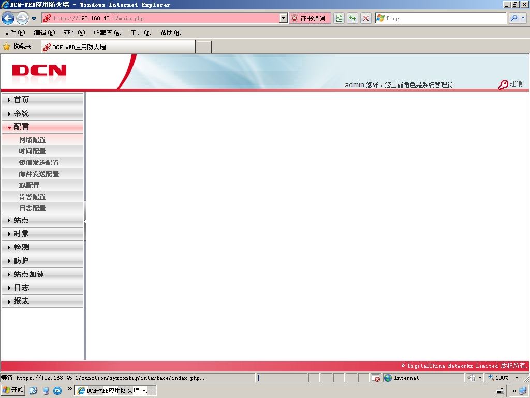Refresh the page with the green arrows icon

[x=352, y=18]
